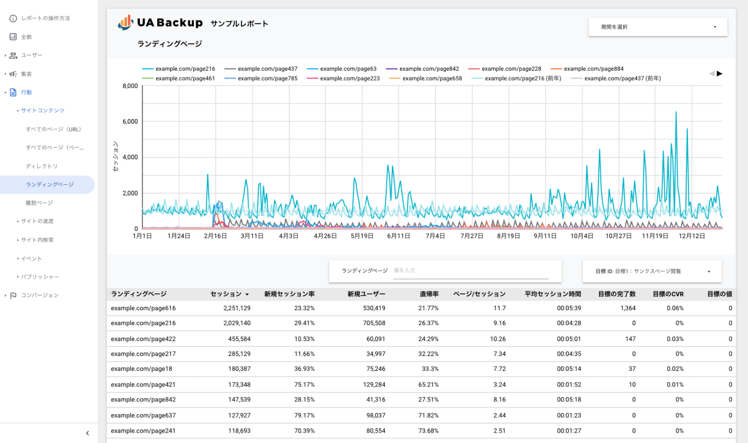Select example.com/page616 table row
The image size is (748, 443).
(x=421, y=308)
